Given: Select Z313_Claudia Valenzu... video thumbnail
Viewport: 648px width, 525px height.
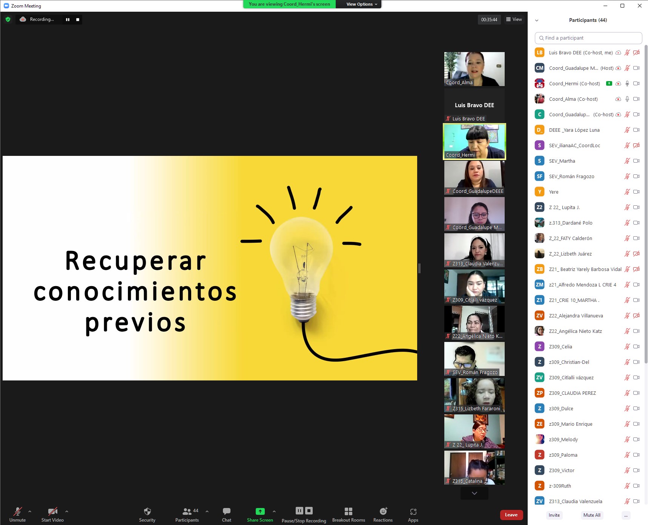Looking at the screenshot, I should coord(474,250).
